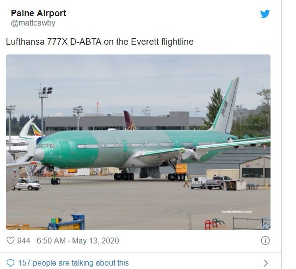Click "157 people are talking about this"
This screenshot has width=296, height=269.
pos(73,263)
